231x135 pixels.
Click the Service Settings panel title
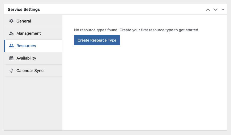coord(24,10)
